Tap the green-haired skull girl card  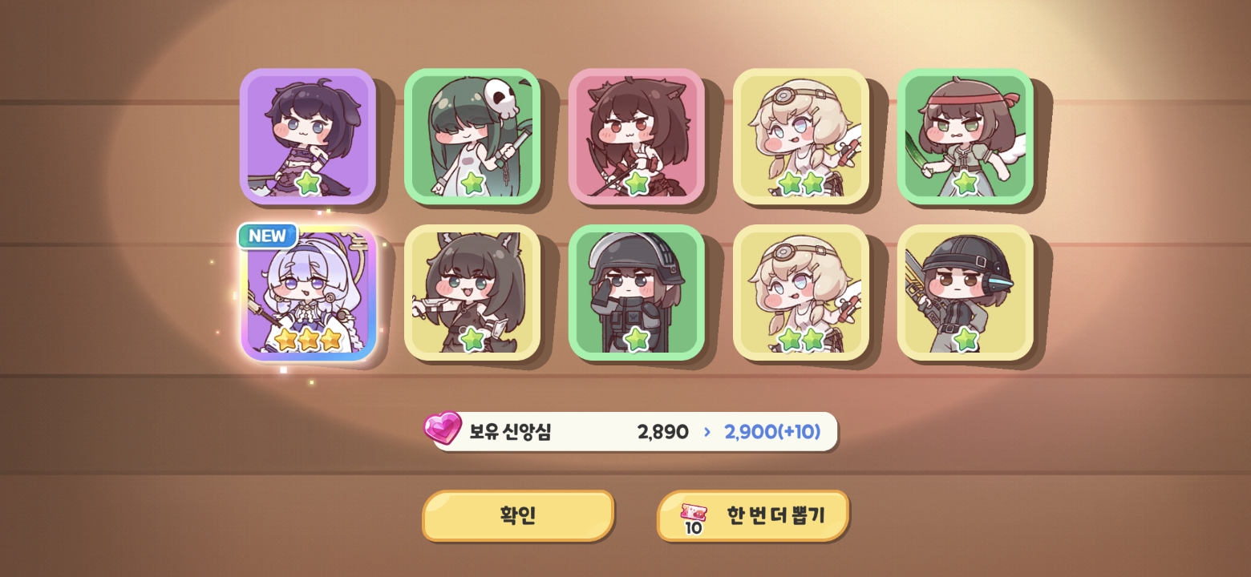(472, 135)
